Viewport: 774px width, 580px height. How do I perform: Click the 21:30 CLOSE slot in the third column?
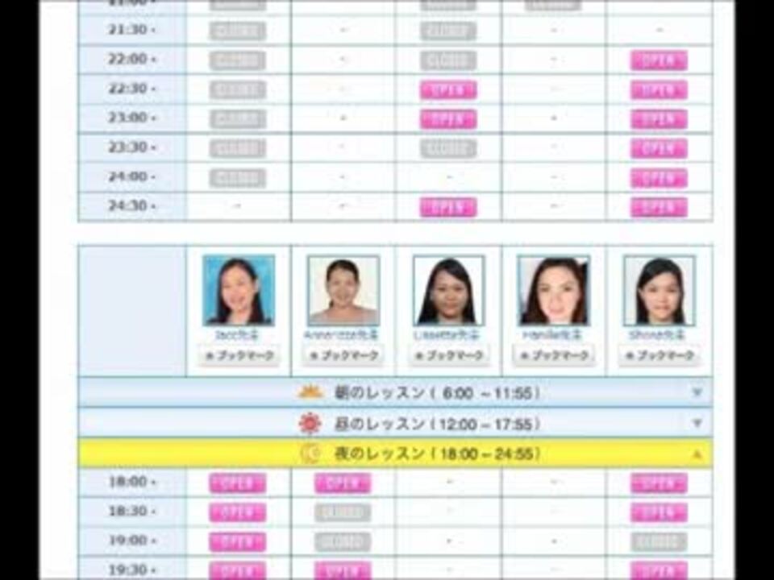(x=448, y=31)
